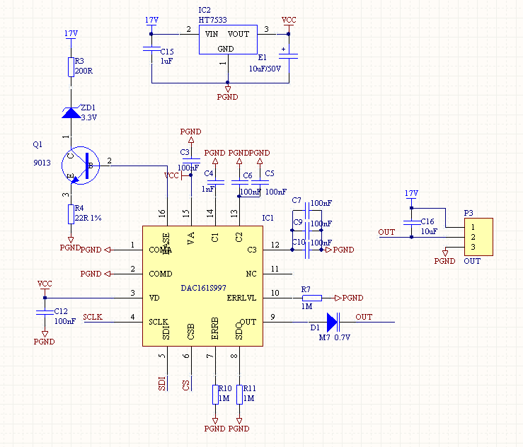This screenshot has height=447, width=523.
Task: Select capacitor C15 symbol
Action: (x=151, y=49)
